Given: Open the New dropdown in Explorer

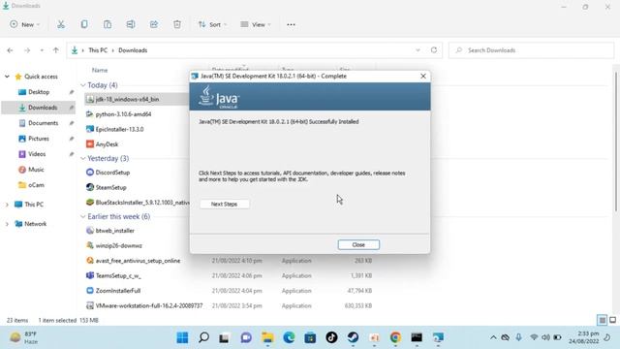Looking at the screenshot, I should 24,24.
